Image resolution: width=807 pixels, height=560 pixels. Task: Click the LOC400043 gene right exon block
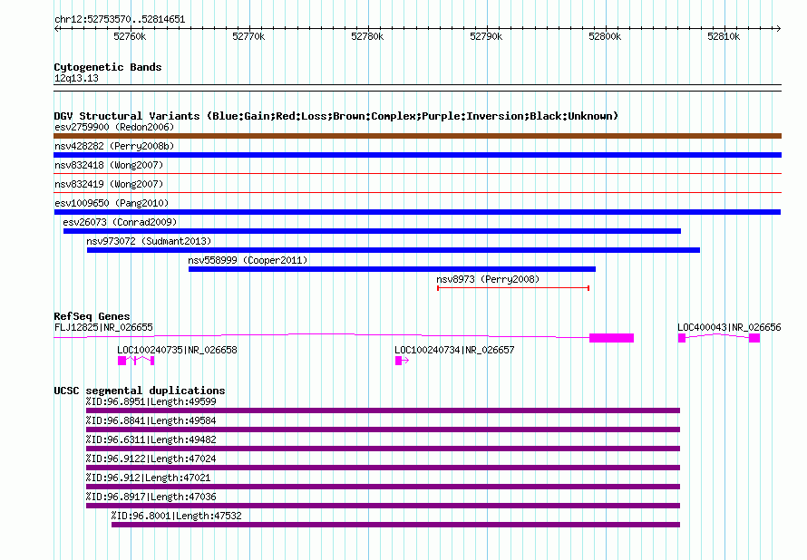point(754,338)
